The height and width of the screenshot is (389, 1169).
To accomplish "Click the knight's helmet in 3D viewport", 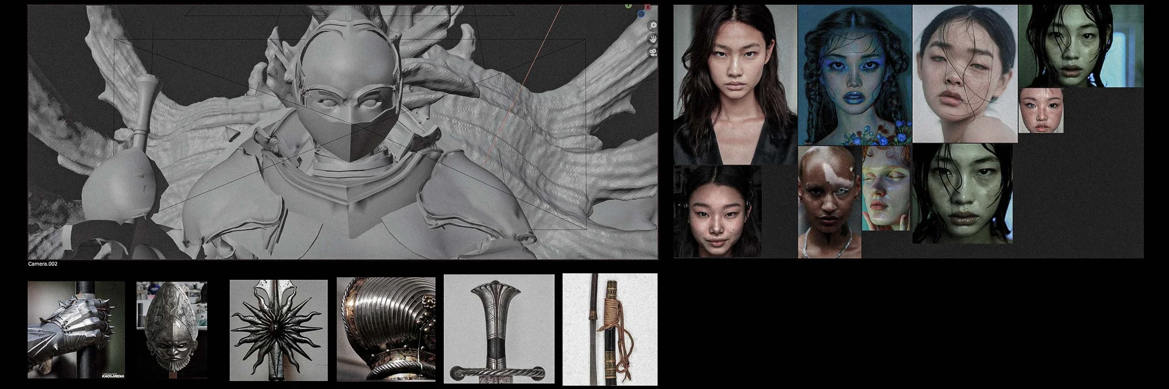I will pos(348,61).
